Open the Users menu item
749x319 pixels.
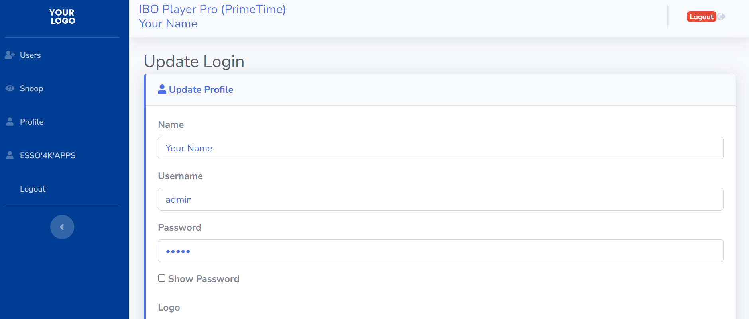pos(30,55)
